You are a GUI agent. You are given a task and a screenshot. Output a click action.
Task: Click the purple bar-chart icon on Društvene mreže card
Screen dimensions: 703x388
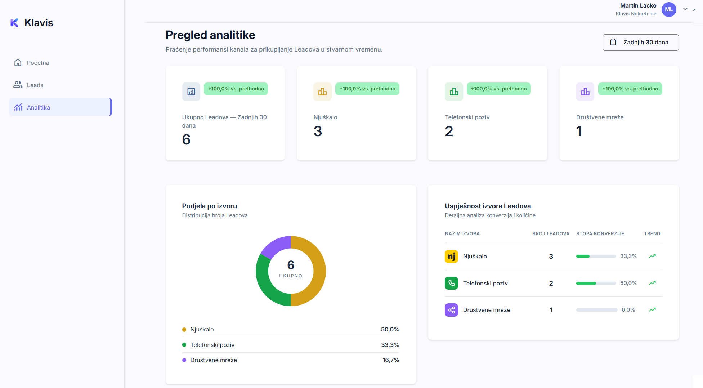click(585, 92)
